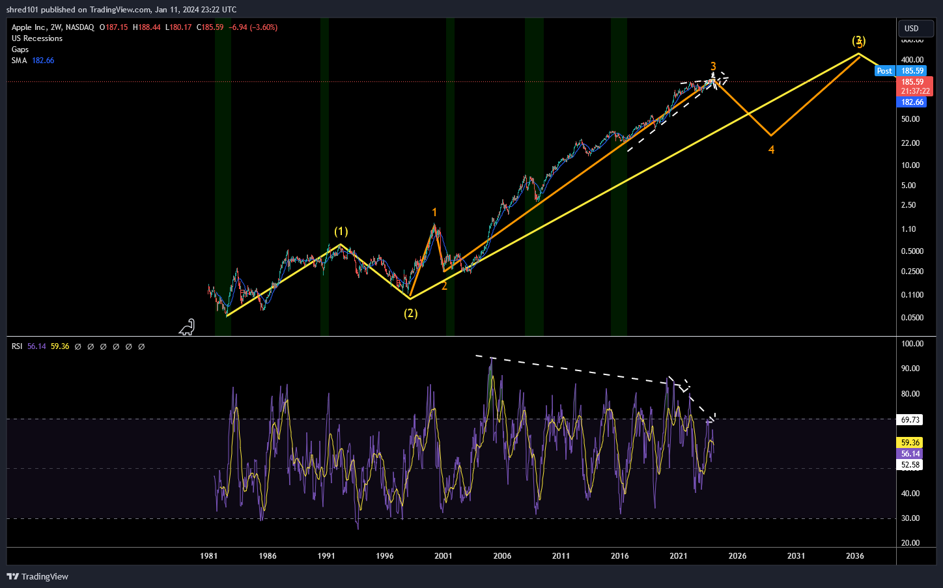
Task: Click the yellow 59.36 label on RSI axis
Action: 910,443
